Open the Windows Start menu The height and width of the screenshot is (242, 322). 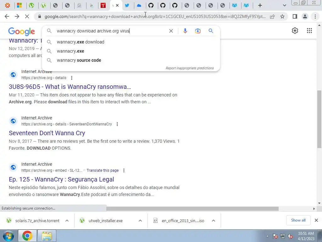pyautogui.click(x=8, y=236)
